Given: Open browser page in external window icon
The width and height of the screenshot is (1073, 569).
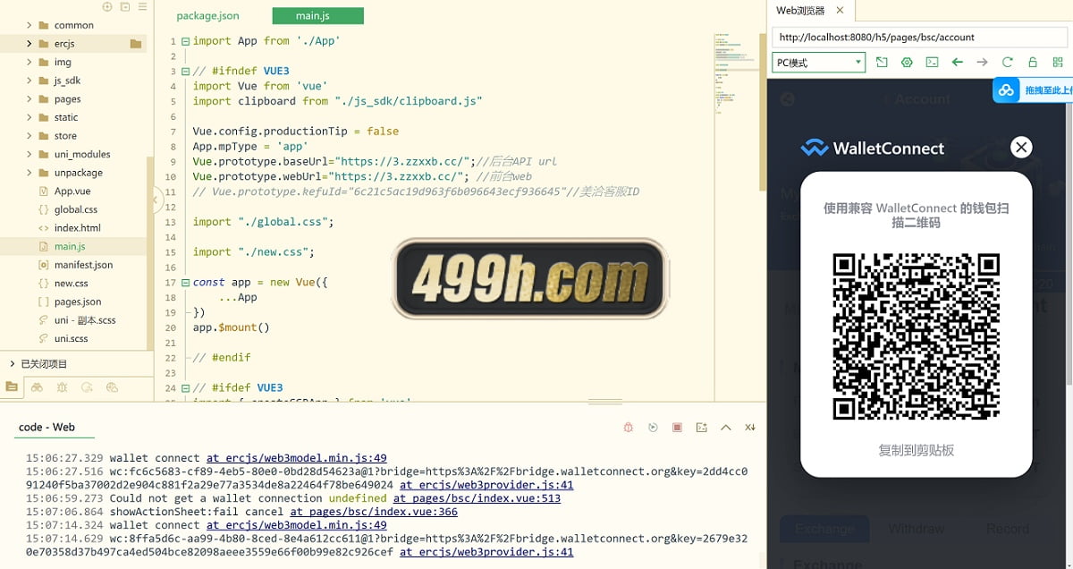Looking at the screenshot, I should click(882, 63).
